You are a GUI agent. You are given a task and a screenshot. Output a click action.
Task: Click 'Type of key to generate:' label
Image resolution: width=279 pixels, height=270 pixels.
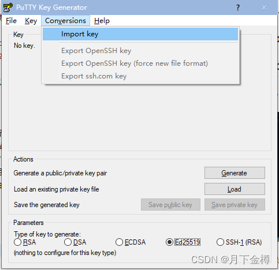tap(47, 234)
